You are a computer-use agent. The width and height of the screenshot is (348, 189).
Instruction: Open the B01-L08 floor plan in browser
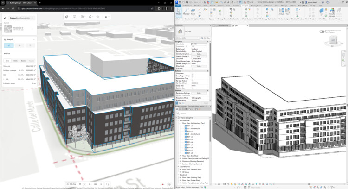point(190,153)
